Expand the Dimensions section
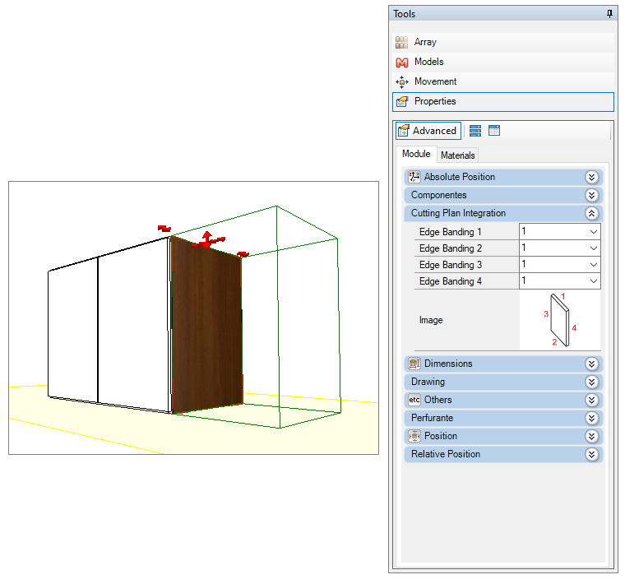The height and width of the screenshot is (584, 625). 591,364
